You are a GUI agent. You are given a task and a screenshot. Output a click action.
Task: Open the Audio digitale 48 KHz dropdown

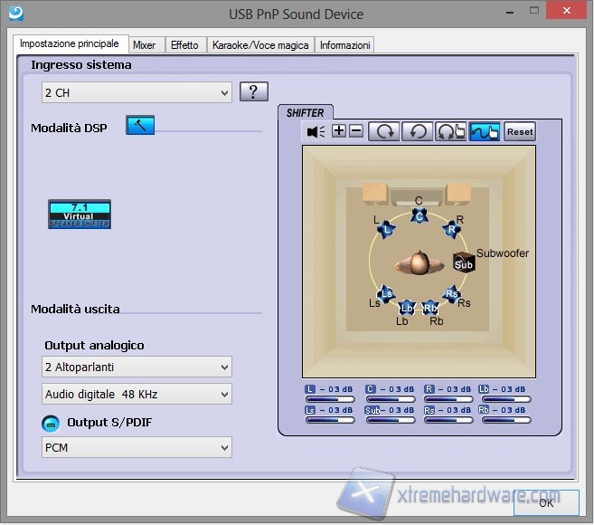pos(137,394)
